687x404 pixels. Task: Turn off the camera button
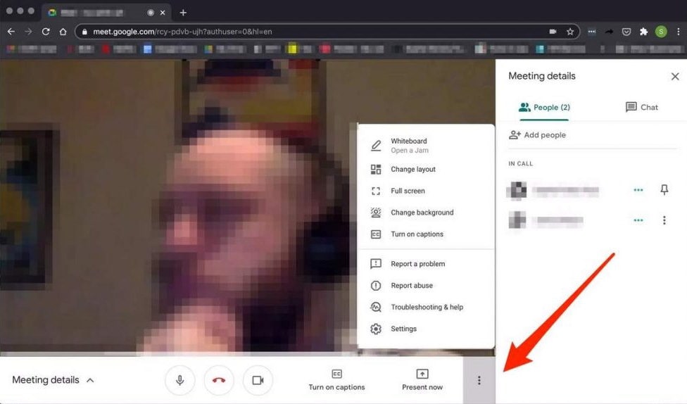tap(258, 380)
